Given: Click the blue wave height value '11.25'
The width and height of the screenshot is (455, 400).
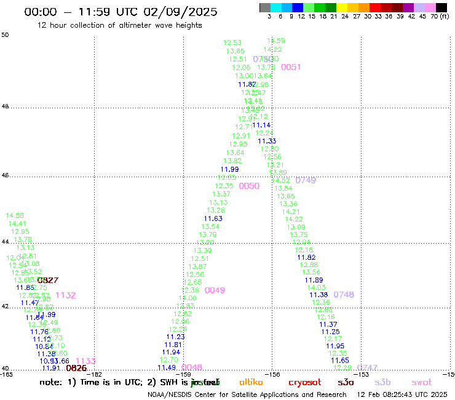Looking at the screenshot, I should [331, 332].
